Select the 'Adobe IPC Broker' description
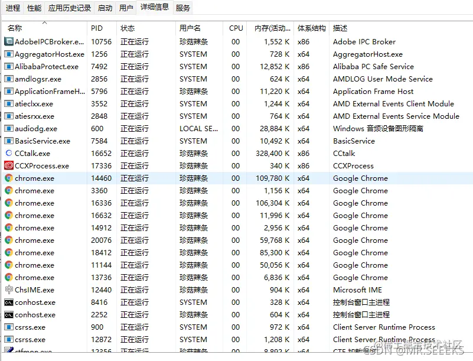 pos(364,41)
